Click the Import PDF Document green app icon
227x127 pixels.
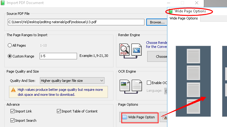point(2,3)
